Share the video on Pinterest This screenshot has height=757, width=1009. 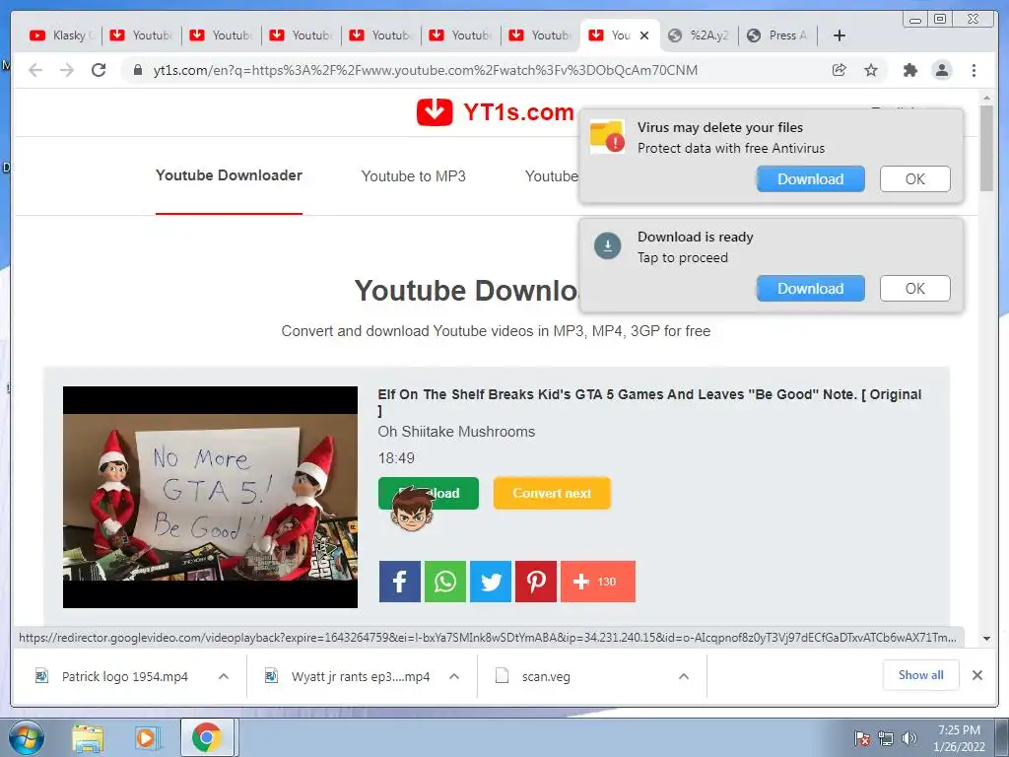click(536, 582)
